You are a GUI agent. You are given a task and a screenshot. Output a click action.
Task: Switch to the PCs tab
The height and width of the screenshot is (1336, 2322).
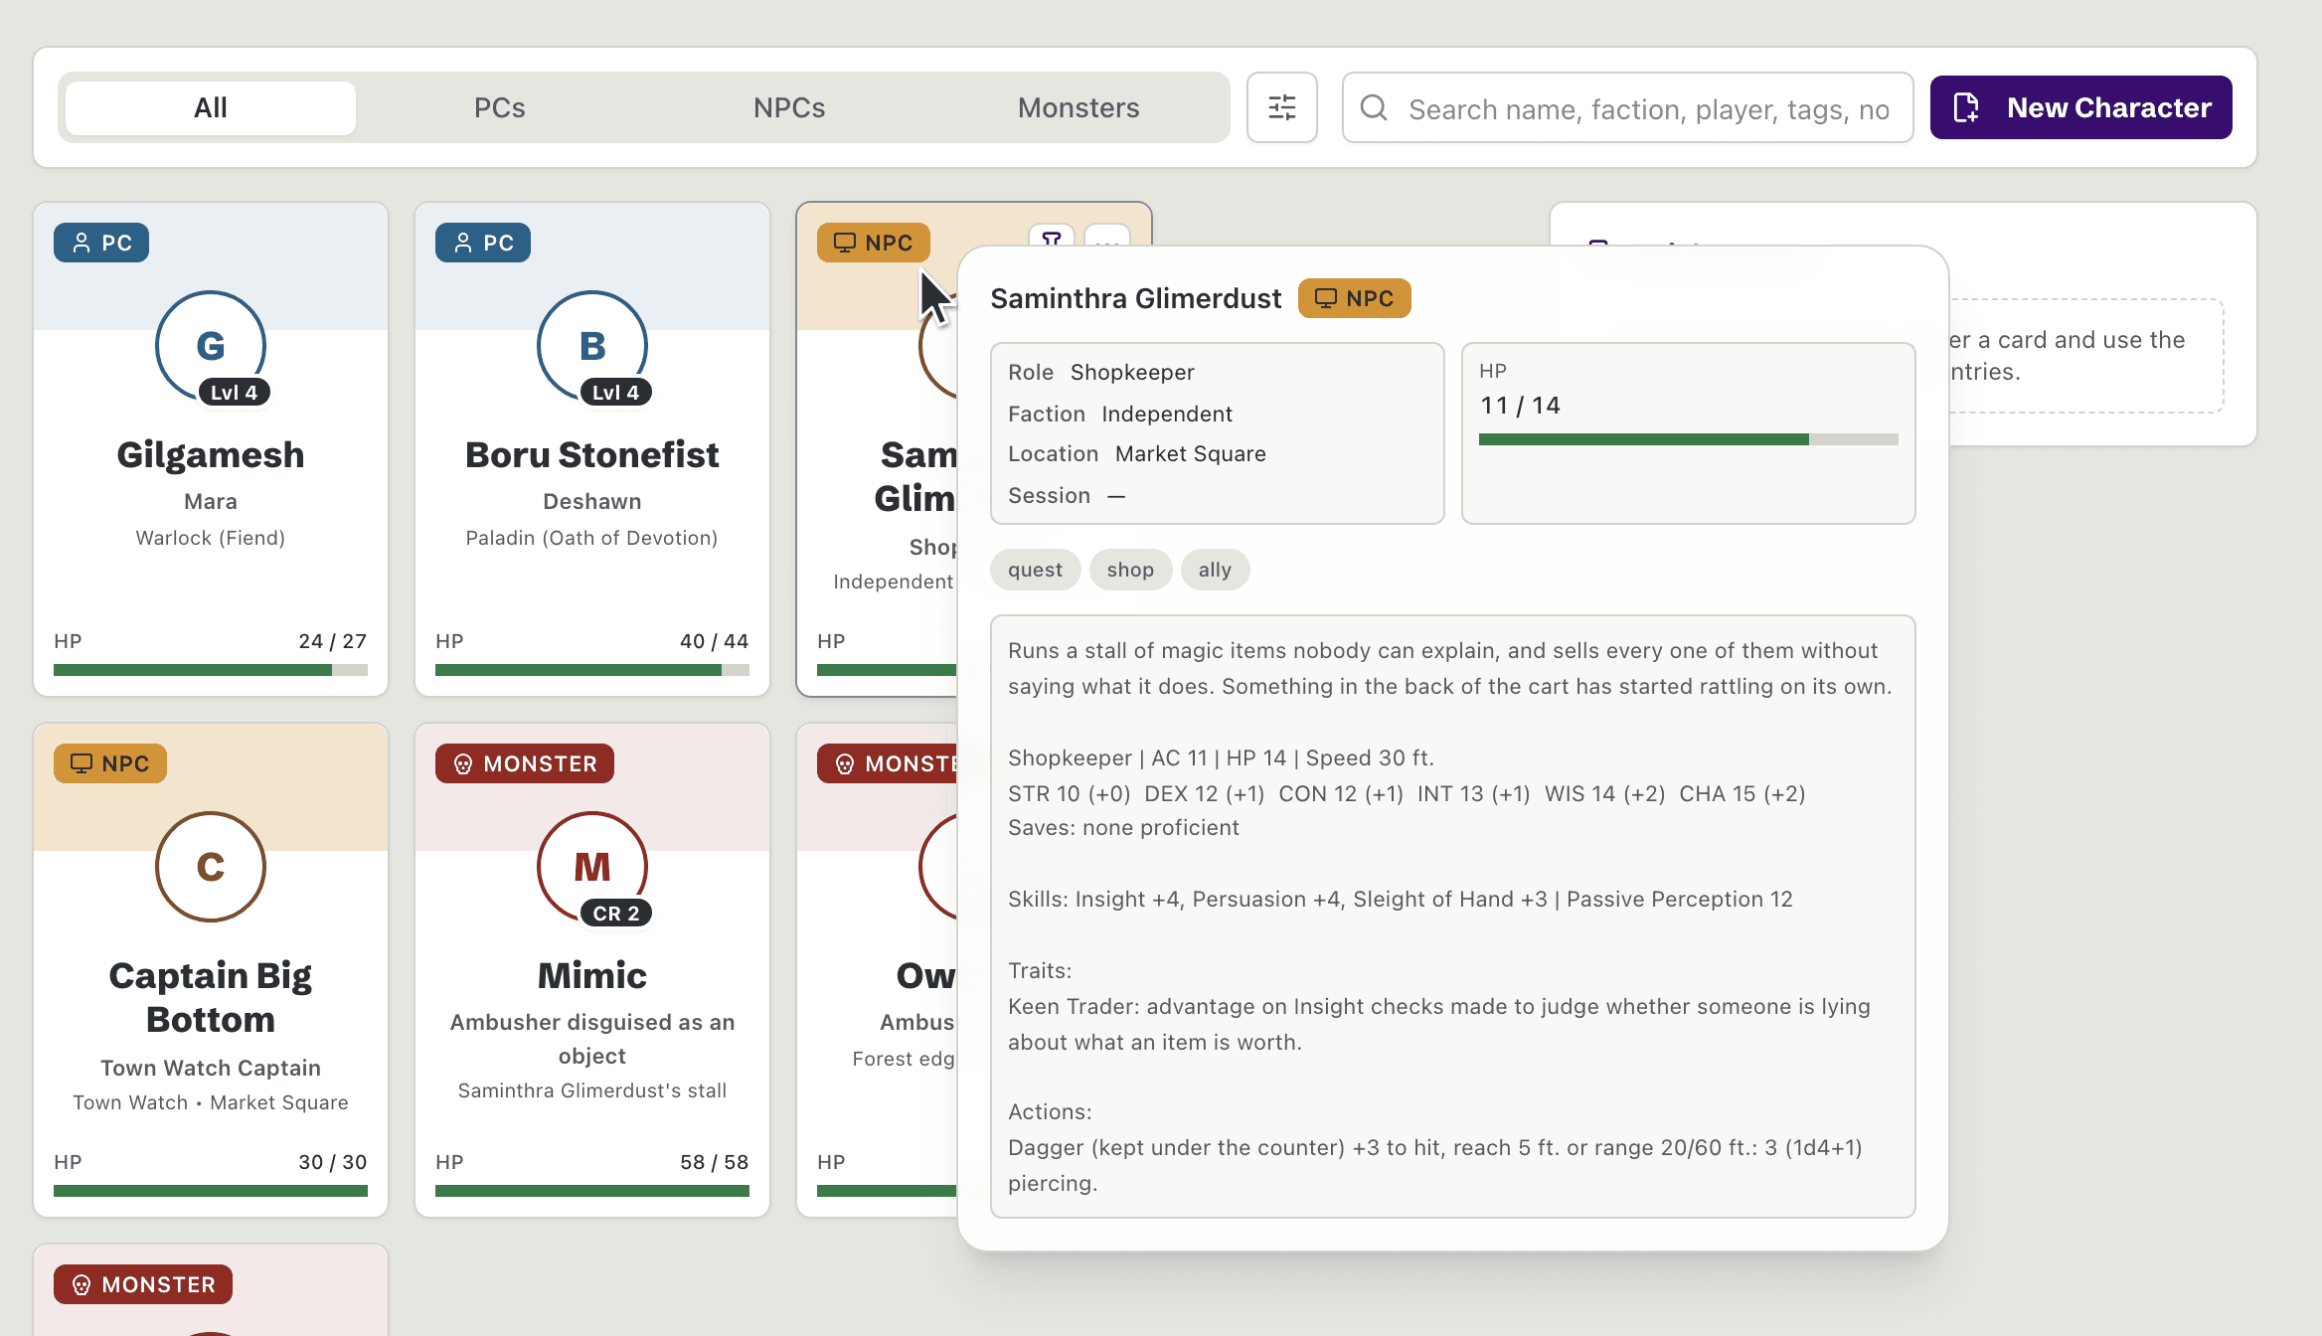coord(500,107)
